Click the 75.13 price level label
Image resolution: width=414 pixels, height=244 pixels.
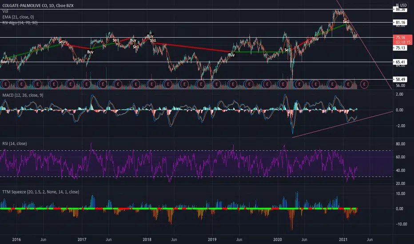click(400, 48)
